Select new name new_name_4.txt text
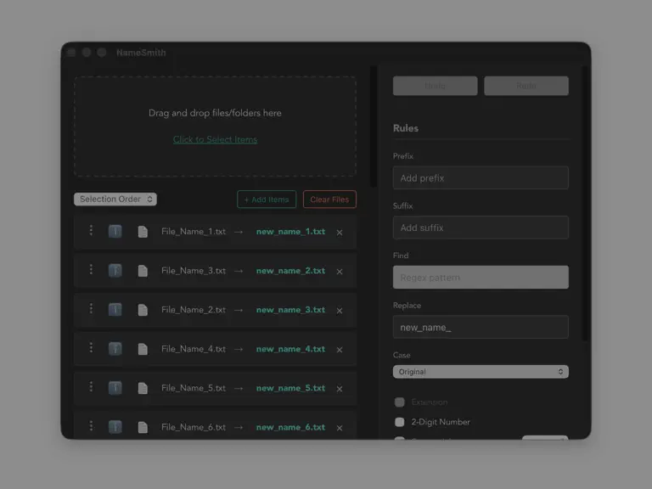The height and width of the screenshot is (489, 652). point(290,349)
